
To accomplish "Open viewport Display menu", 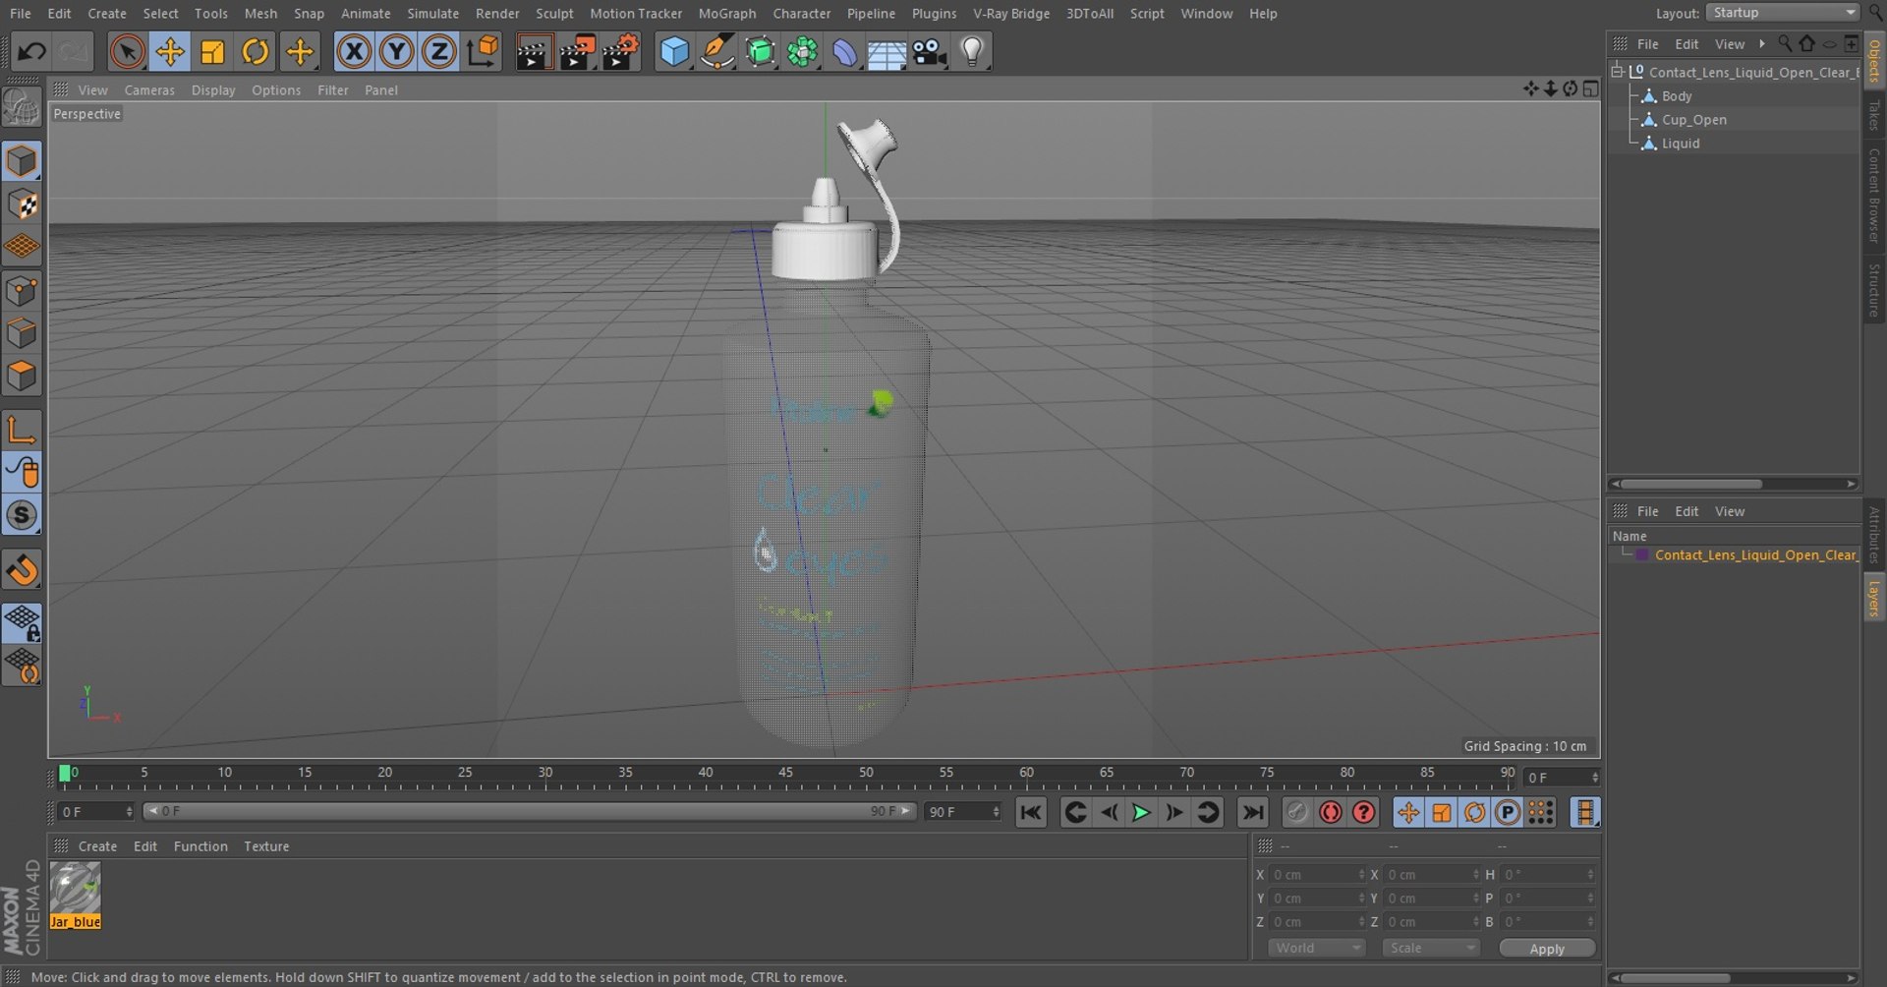I will [x=213, y=90].
